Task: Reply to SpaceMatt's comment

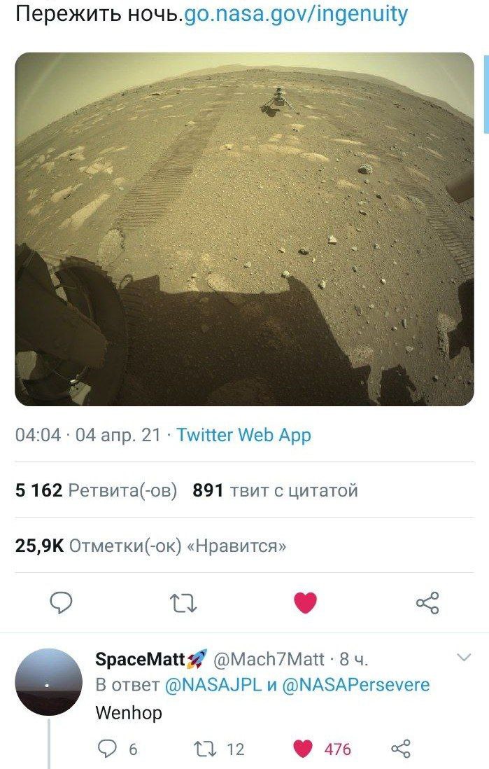Action: [118, 749]
